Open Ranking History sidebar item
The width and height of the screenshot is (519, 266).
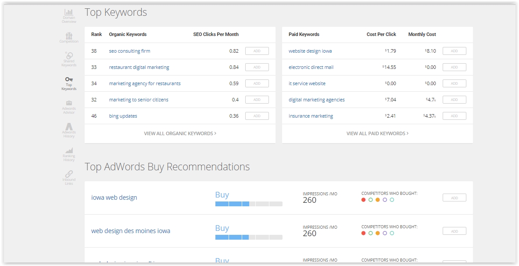pyautogui.click(x=69, y=155)
